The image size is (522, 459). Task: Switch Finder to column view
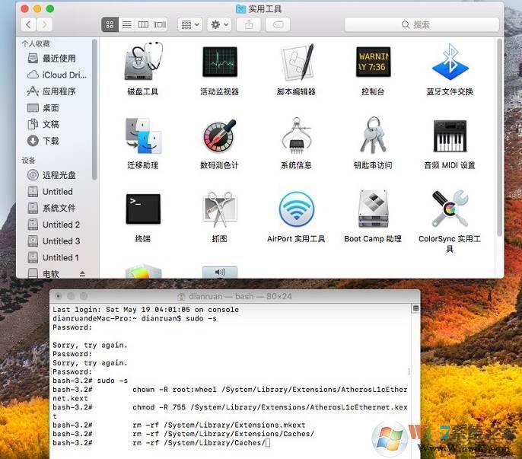point(143,24)
